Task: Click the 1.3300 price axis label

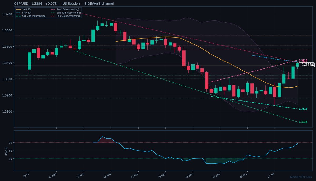Action: click(x=7, y=79)
